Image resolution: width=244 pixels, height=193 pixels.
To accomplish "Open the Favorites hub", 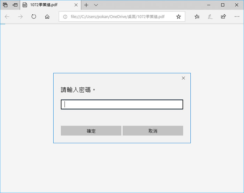I will point(197,16).
